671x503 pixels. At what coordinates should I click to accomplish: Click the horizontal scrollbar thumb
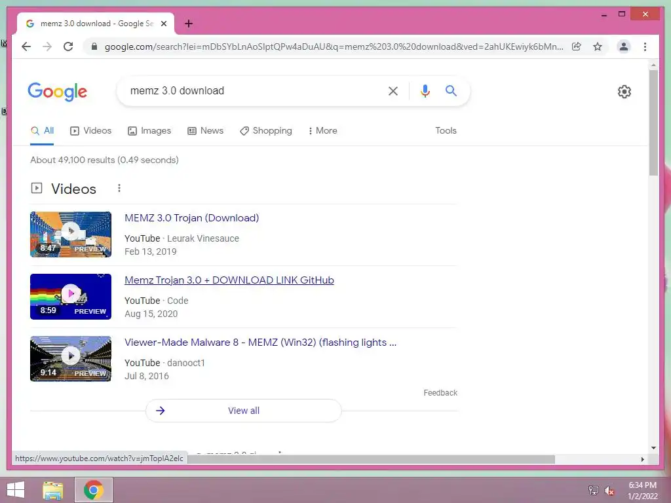coord(371,459)
